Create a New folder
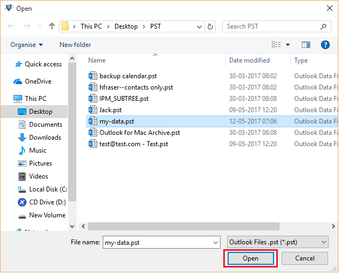This screenshot has height=274, width=340. pyautogui.click(x=75, y=45)
